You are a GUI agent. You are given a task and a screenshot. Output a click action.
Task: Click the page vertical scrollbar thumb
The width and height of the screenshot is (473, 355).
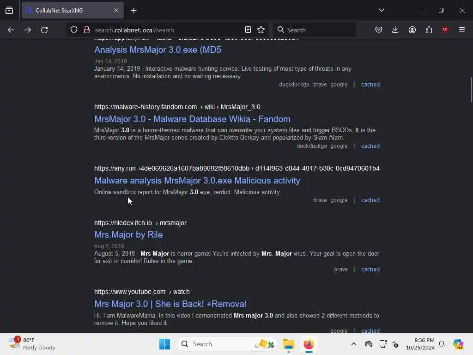(x=471, y=90)
